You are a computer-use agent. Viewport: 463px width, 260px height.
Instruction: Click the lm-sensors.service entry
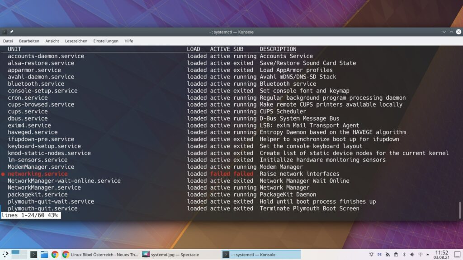(38, 160)
